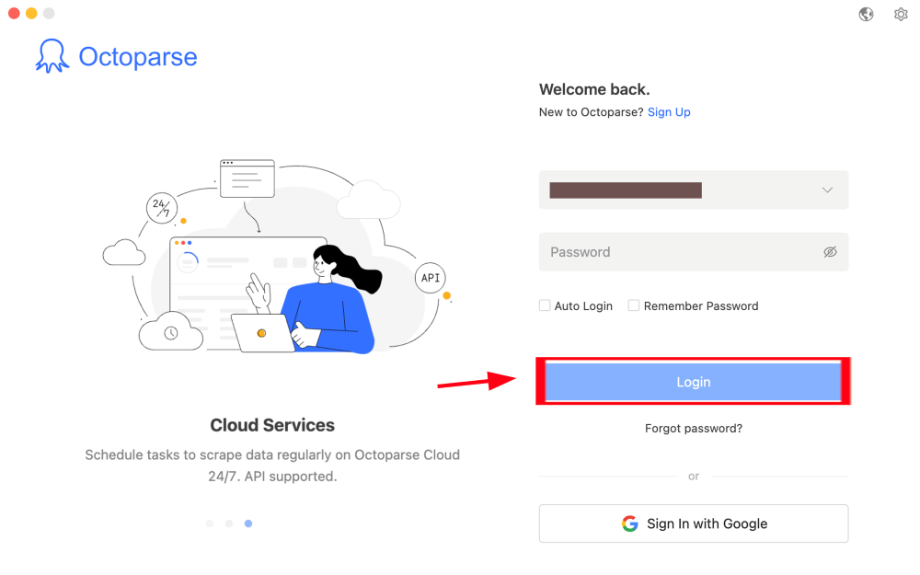The width and height of the screenshot is (920, 575).
Task: Enable the Auto Login checkbox
Action: (545, 305)
